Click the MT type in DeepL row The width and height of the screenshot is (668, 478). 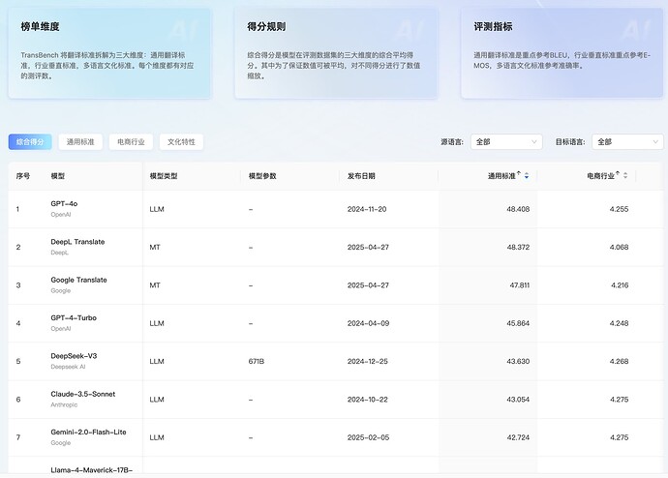pyautogui.click(x=155, y=248)
